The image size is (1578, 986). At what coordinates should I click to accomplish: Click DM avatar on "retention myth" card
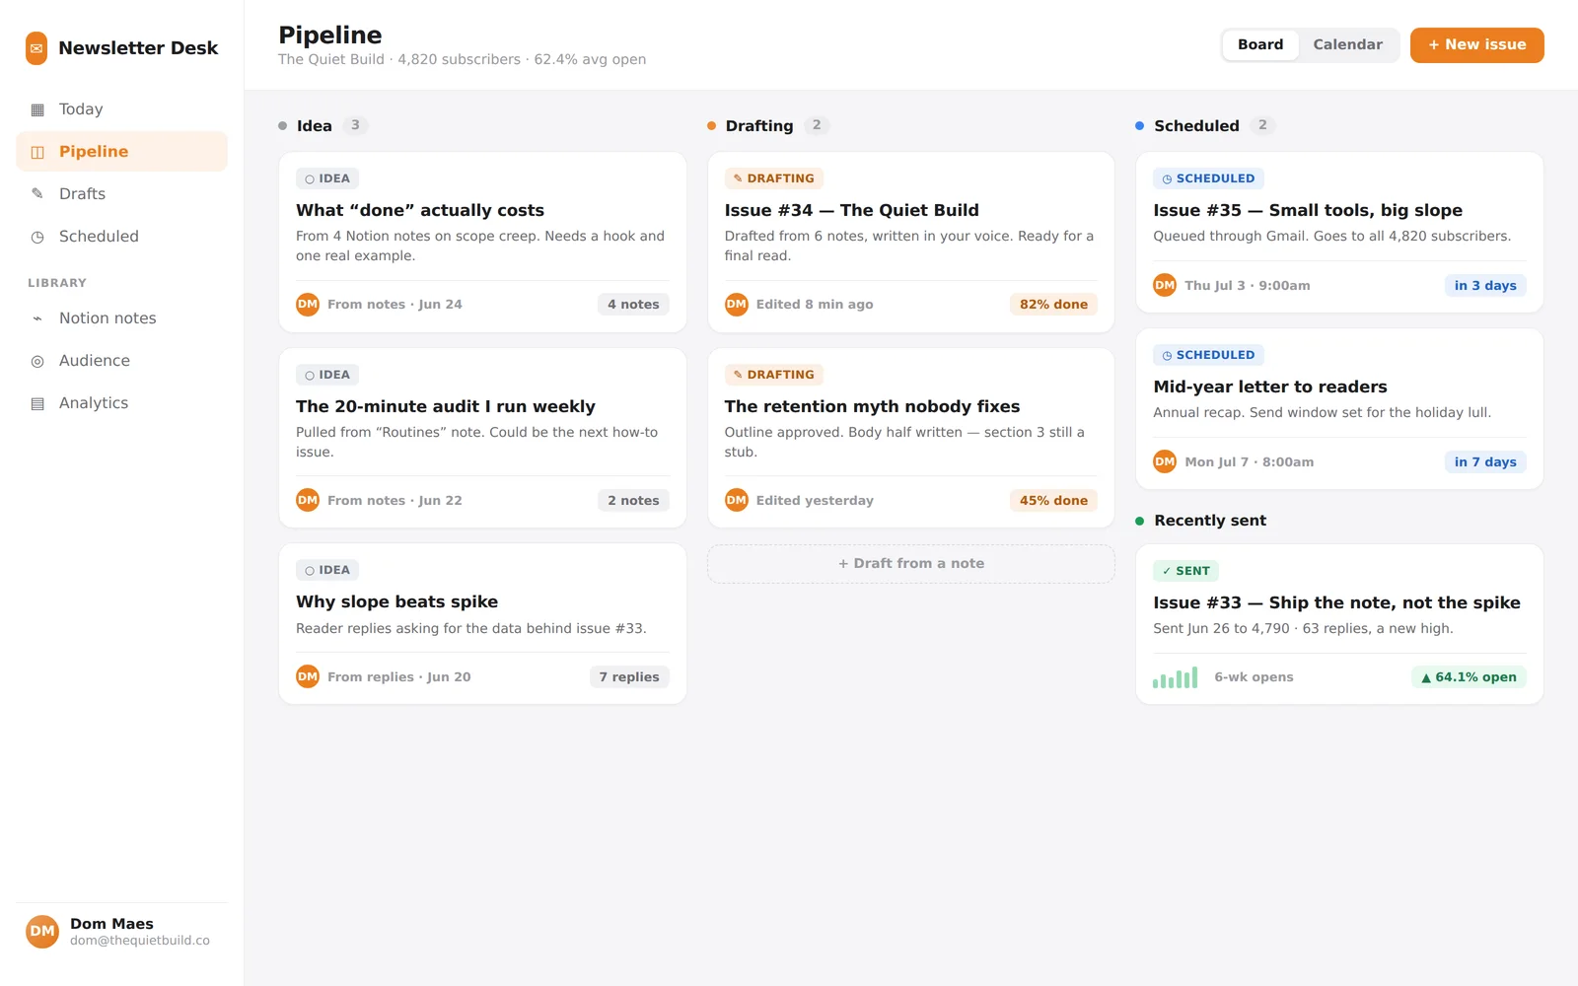(737, 501)
